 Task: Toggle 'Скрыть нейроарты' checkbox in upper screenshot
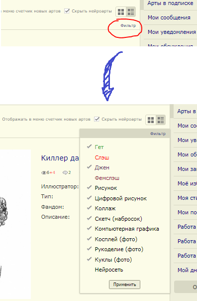pyautogui.click(x=67, y=11)
